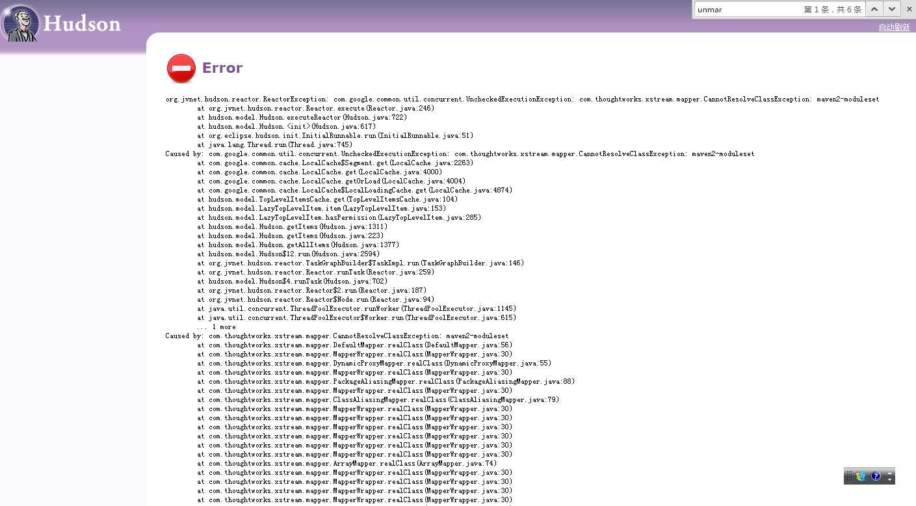Click 'DynamicProxyMapper.realClass(DynamicProxyMapper.java:55)' line
This screenshot has height=506, width=916.
374,364
